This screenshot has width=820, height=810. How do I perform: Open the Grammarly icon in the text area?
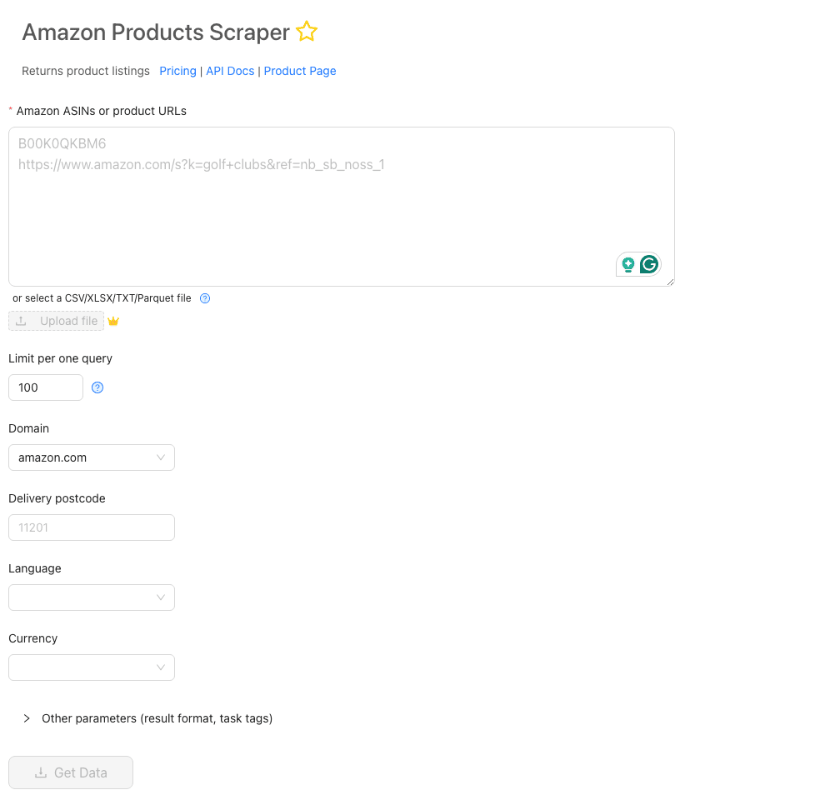point(647,263)
